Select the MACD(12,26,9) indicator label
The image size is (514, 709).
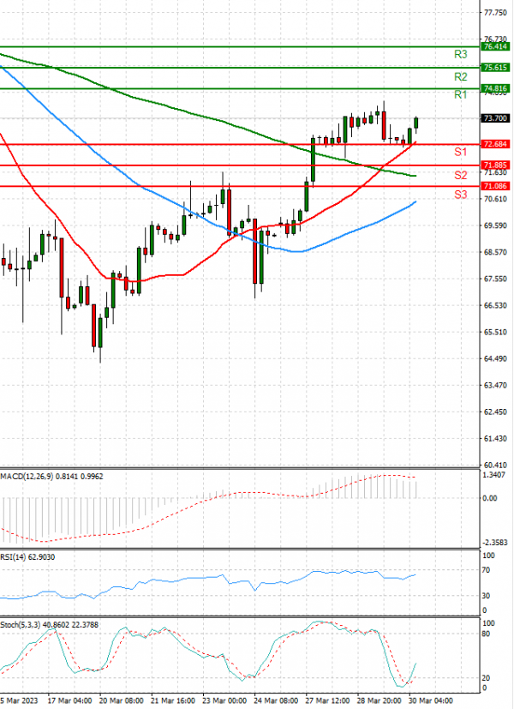click(51, 477)
